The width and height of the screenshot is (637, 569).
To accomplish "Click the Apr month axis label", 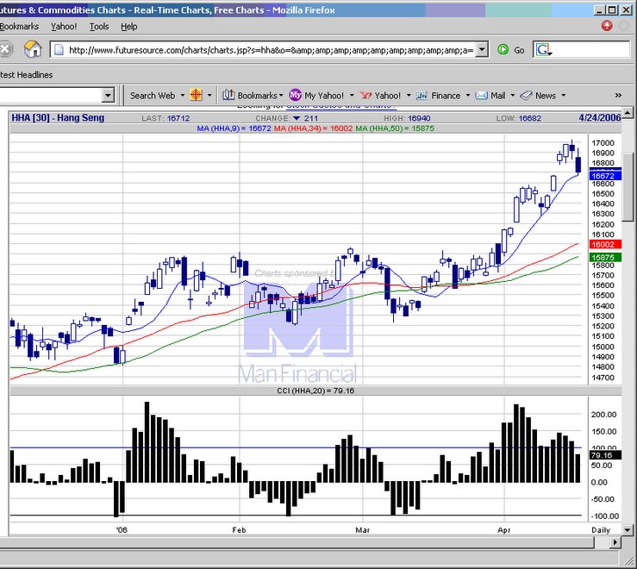I will pyautogui.click(x=504, y=530).
